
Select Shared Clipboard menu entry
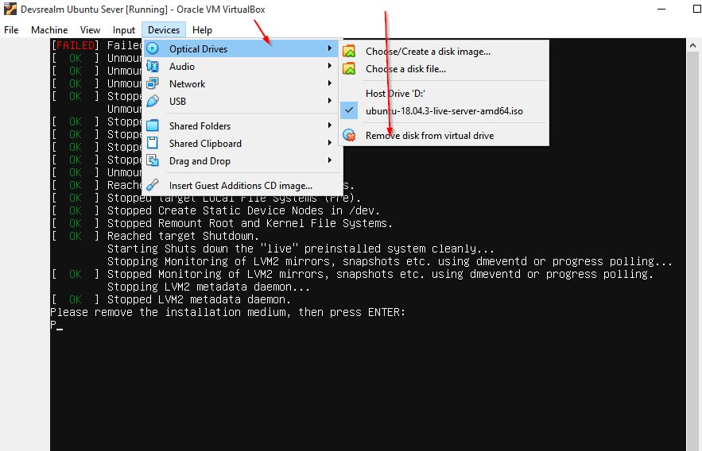point(242,143)
